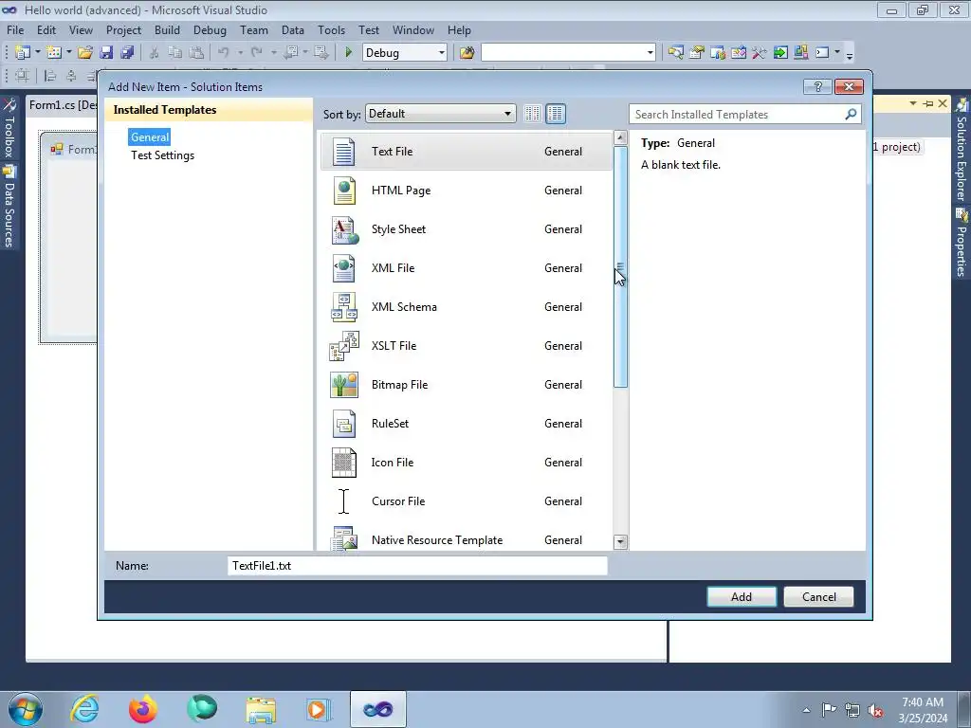971x728 pixels.
Task: Click the template list scrollbar thumb
Action: [620, 266]
